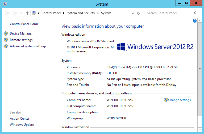
Task: Expand the arrow after System and Security breadcrumb
Action: pyautogui.click(x=98, y=13)
